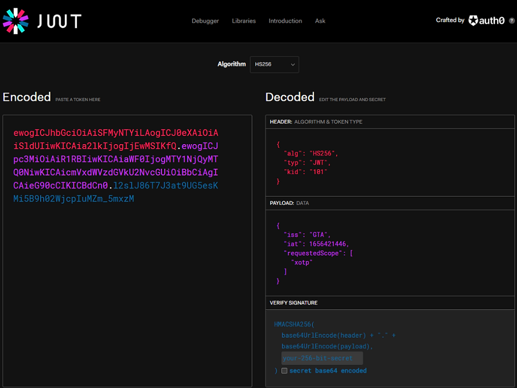Click the base64UrlEncode(header) line
The width and height of the screenshot is (517, 388).
[338, 335]
